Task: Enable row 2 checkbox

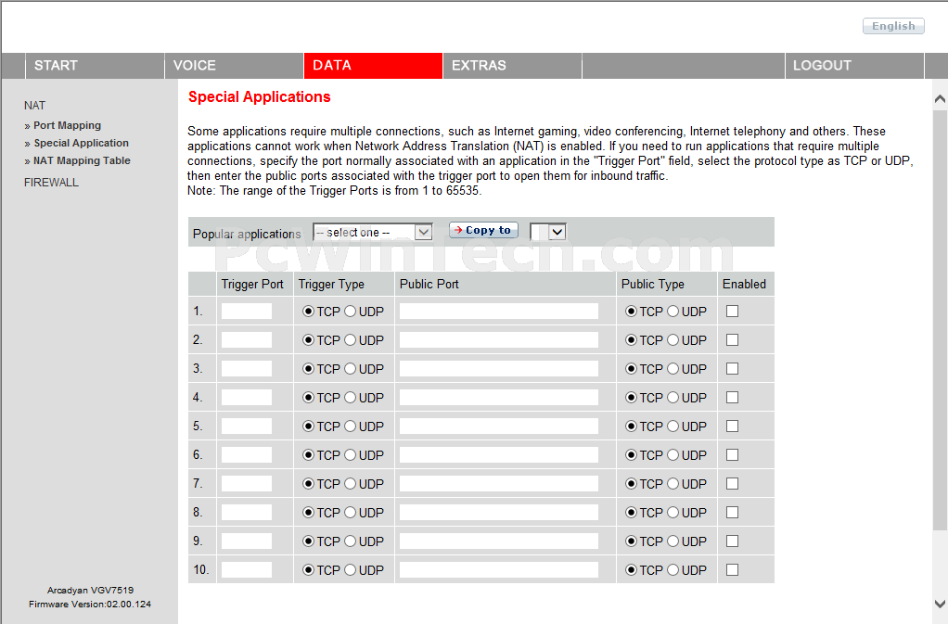Action: click(x=732, y=340)
